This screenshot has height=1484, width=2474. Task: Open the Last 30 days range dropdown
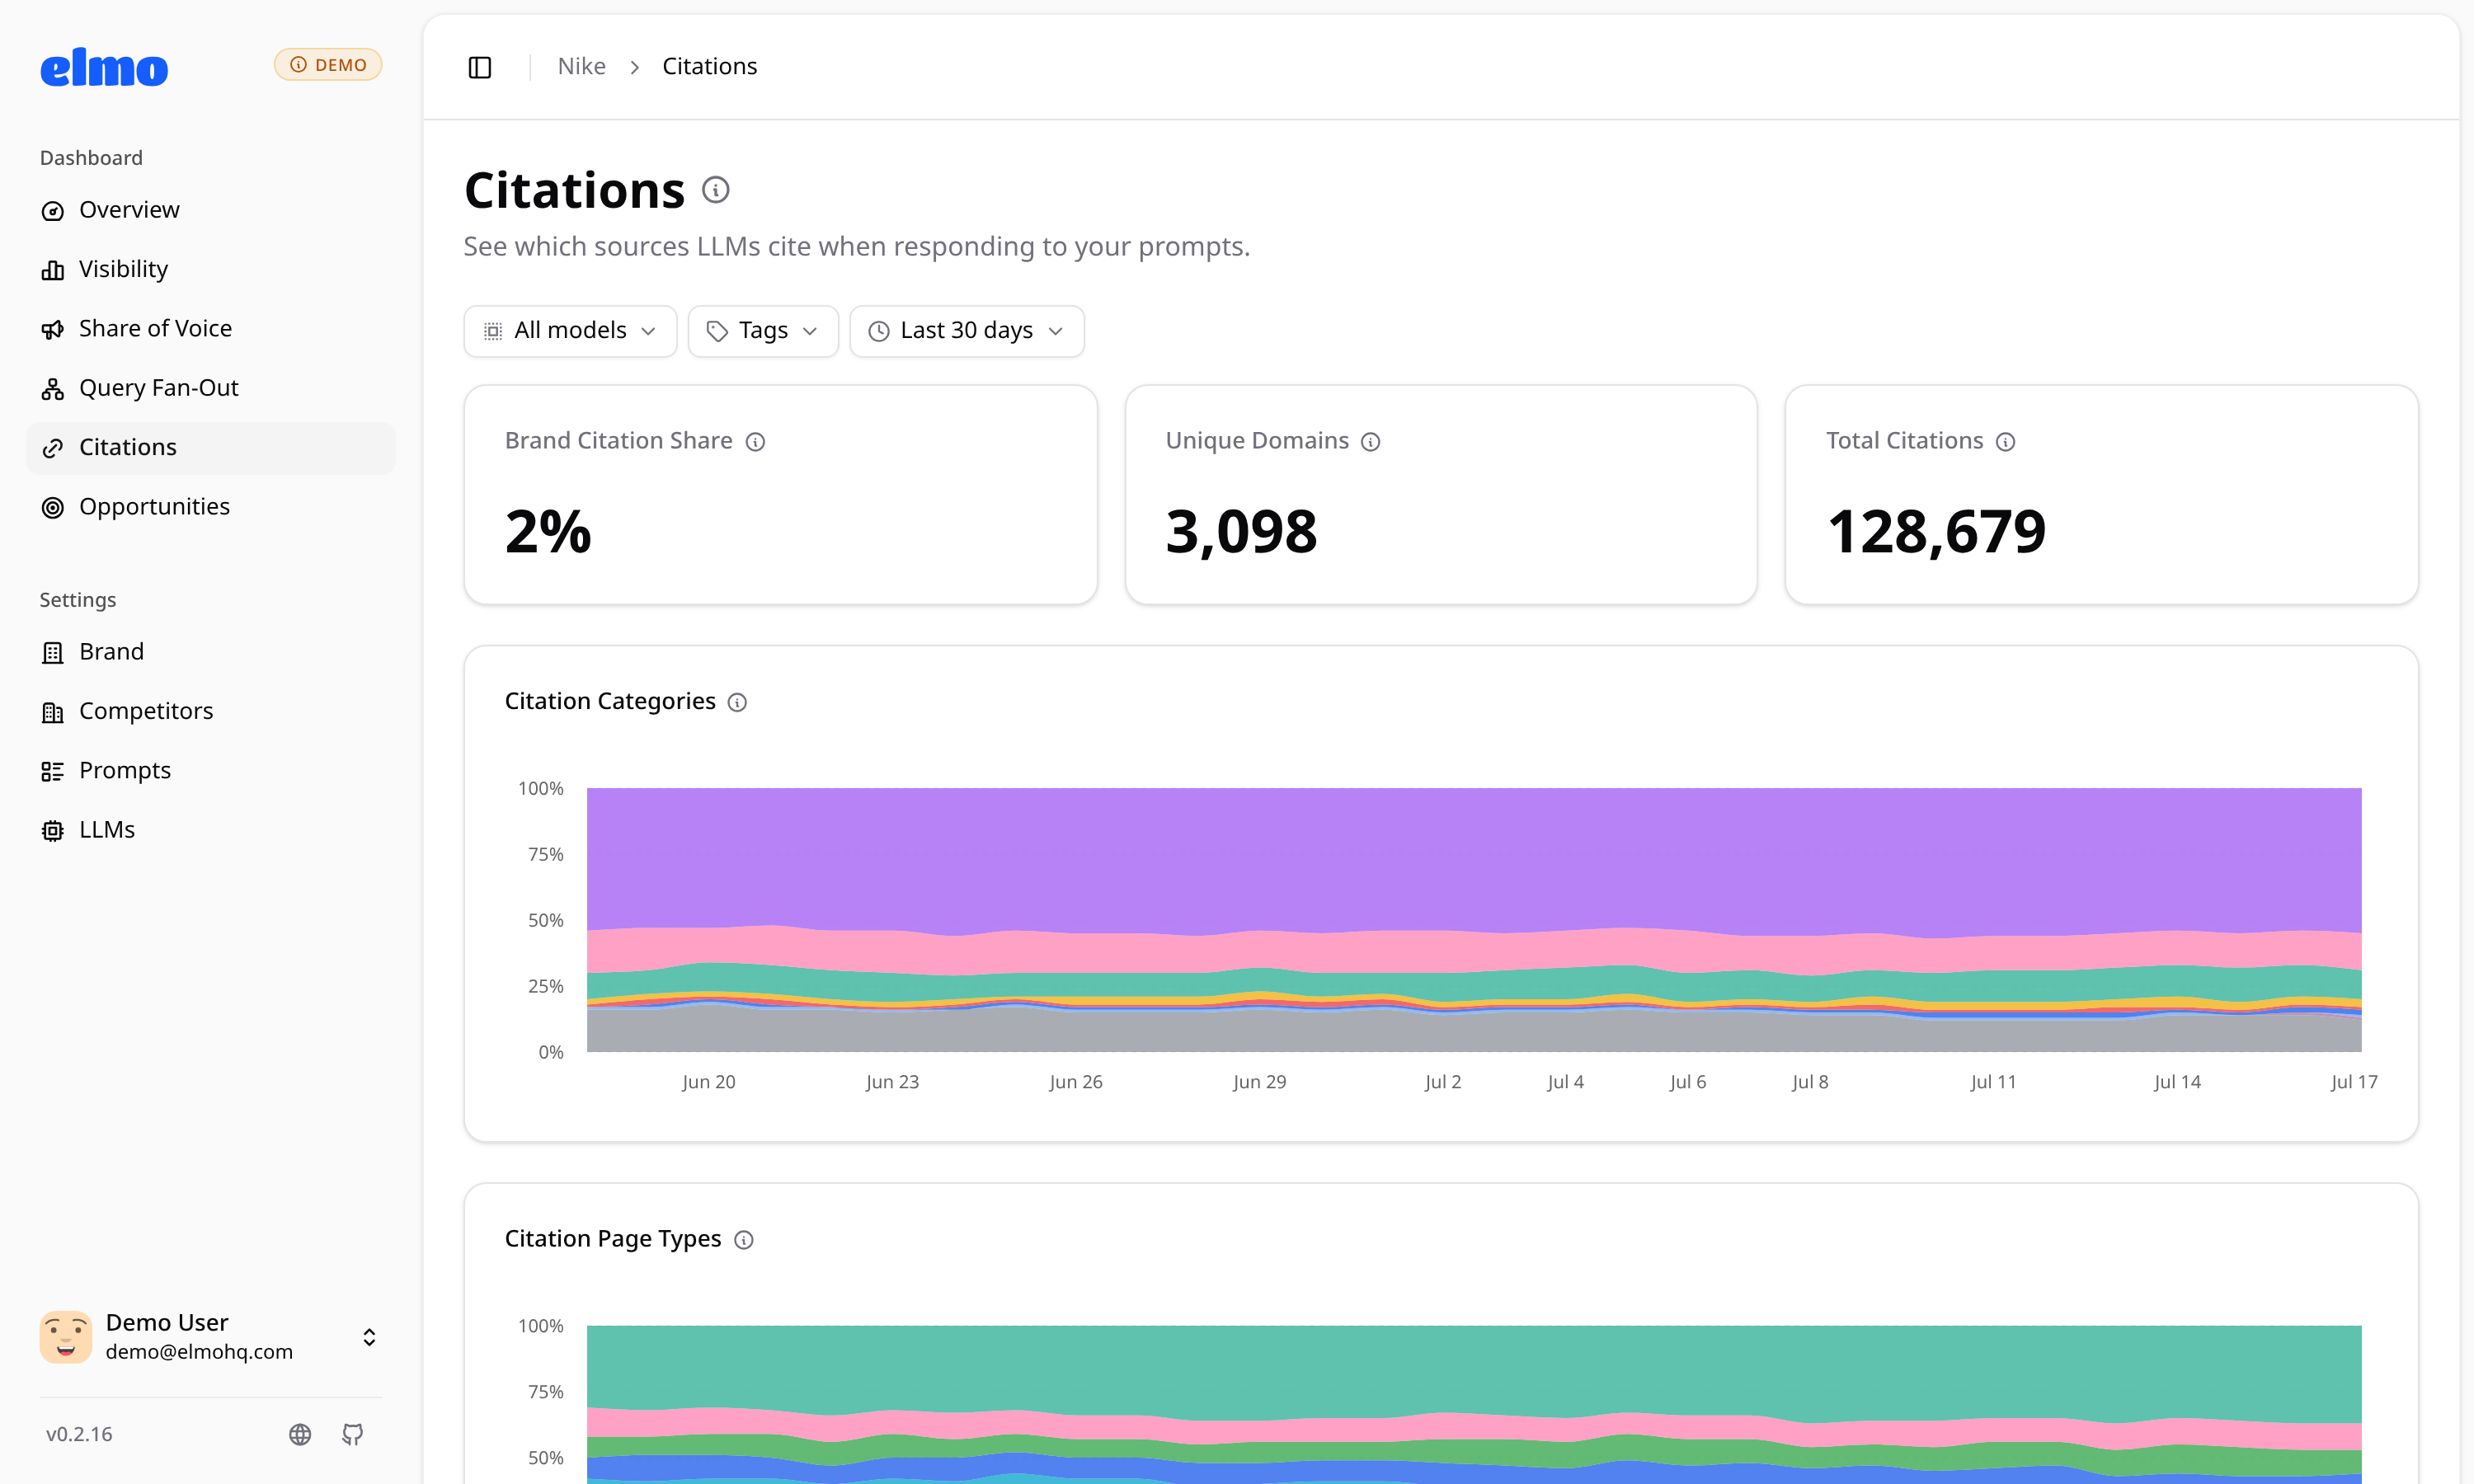(x=967, y=331)
